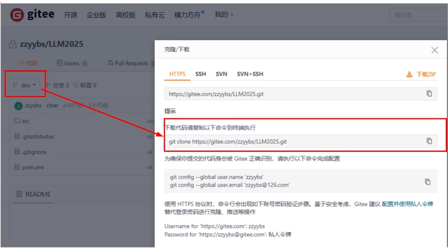Open the 模力方舟 menu item
This screenshot has height=248, width=448.
189,14
